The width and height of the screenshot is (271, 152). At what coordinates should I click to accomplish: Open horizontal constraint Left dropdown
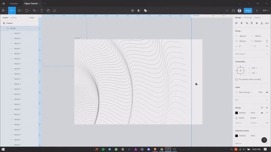(x=254, y=68)
